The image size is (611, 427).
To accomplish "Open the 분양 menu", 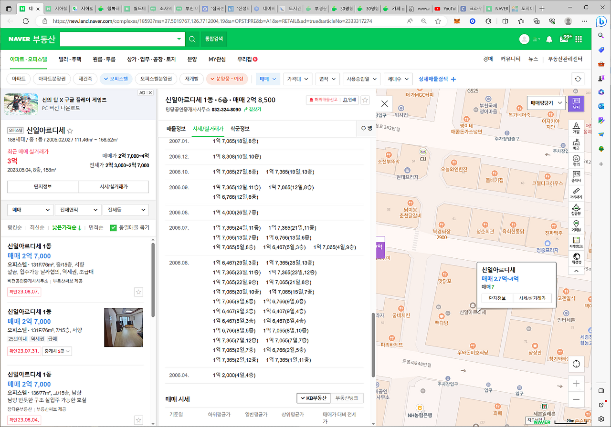I will [192, 60].
